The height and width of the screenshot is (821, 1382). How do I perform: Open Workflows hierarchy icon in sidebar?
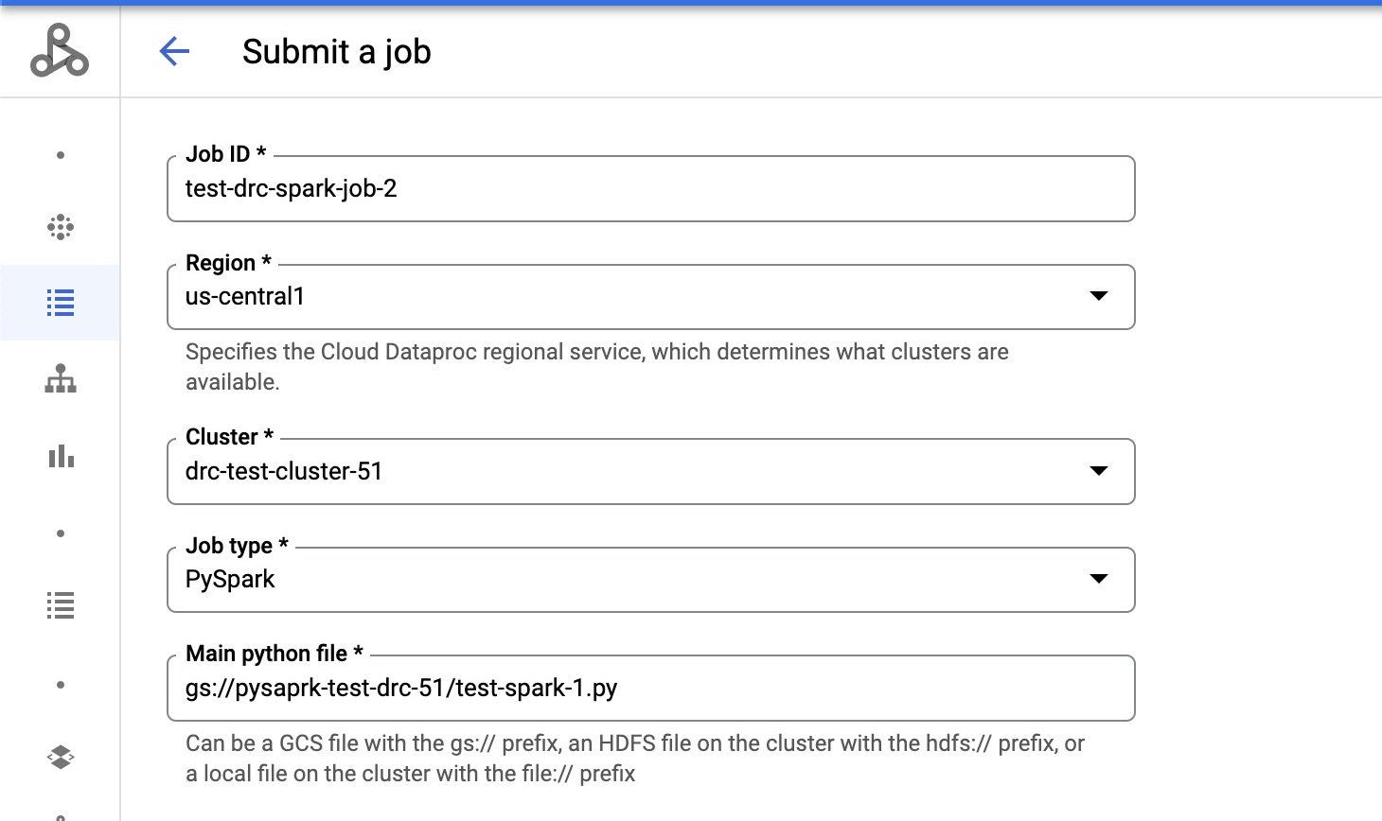tap(61, 379)
